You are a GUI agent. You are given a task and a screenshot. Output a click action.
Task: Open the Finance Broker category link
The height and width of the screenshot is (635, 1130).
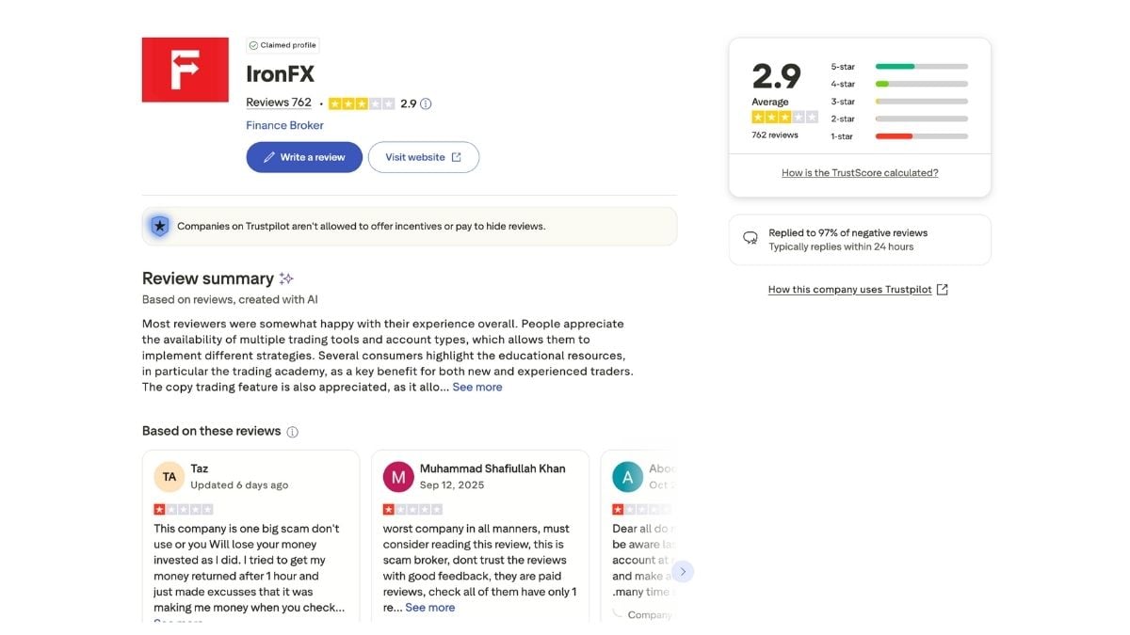click(284, 124)
